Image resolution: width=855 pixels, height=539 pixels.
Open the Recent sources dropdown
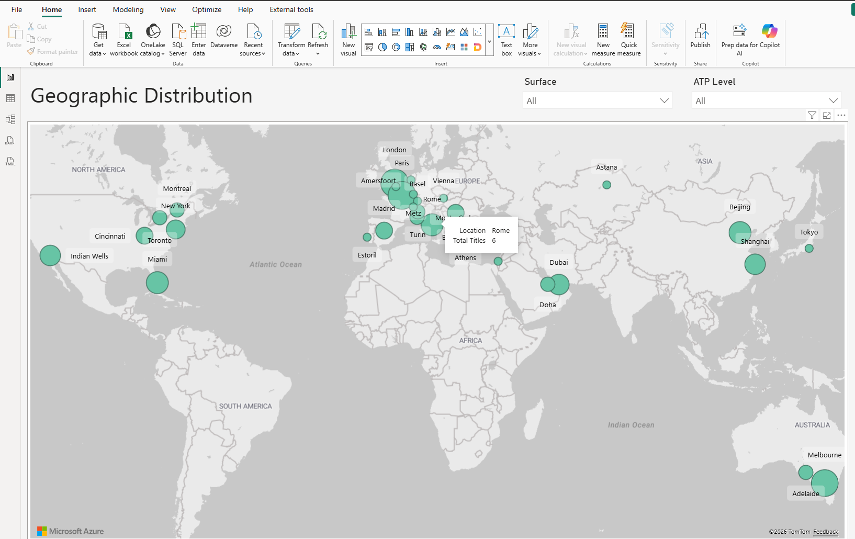[253, 40]
